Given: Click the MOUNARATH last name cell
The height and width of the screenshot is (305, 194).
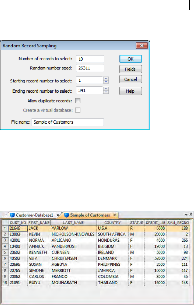Looking at the screenshot, I should [73, 283].
